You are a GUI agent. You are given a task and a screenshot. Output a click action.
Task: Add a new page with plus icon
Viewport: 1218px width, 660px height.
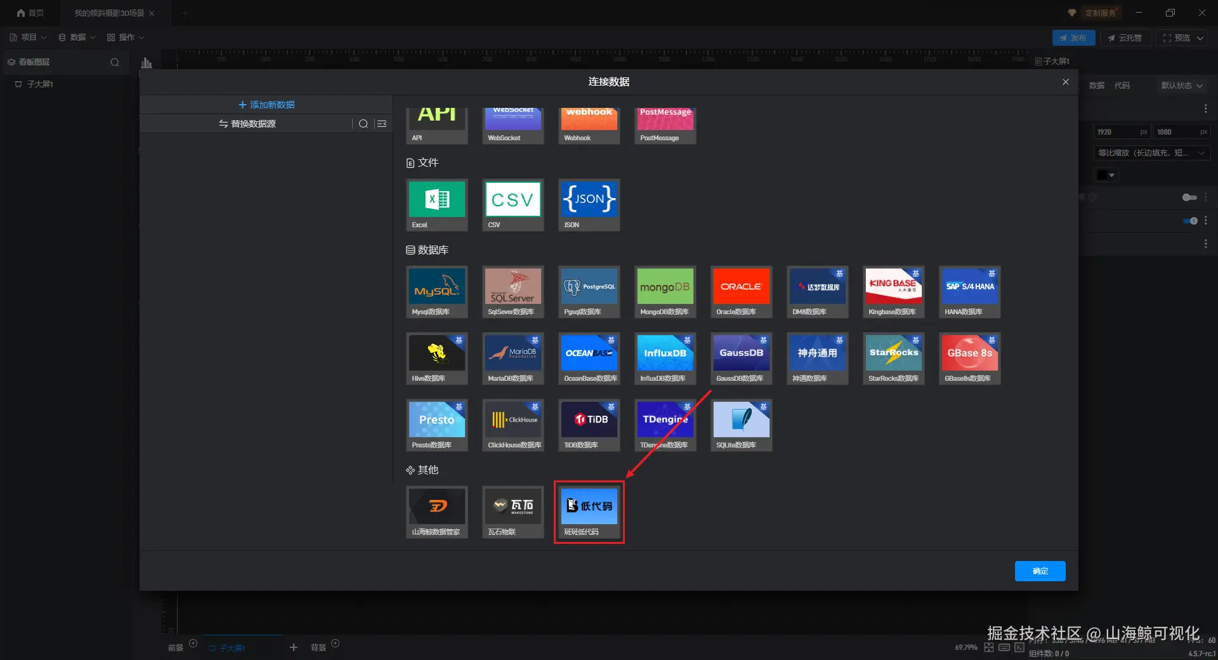click(294, 647)
